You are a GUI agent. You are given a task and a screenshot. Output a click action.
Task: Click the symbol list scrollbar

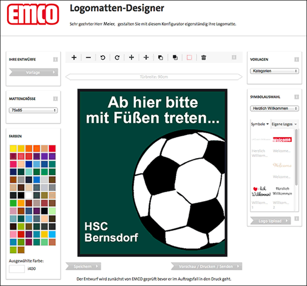click(296, 157)
